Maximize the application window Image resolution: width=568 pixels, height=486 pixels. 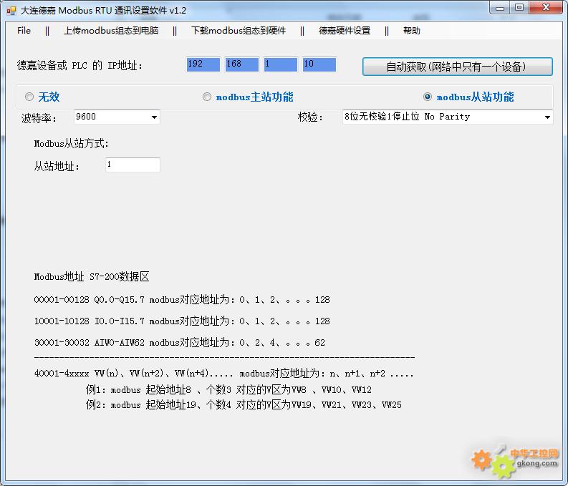click(x=519, y=8)
